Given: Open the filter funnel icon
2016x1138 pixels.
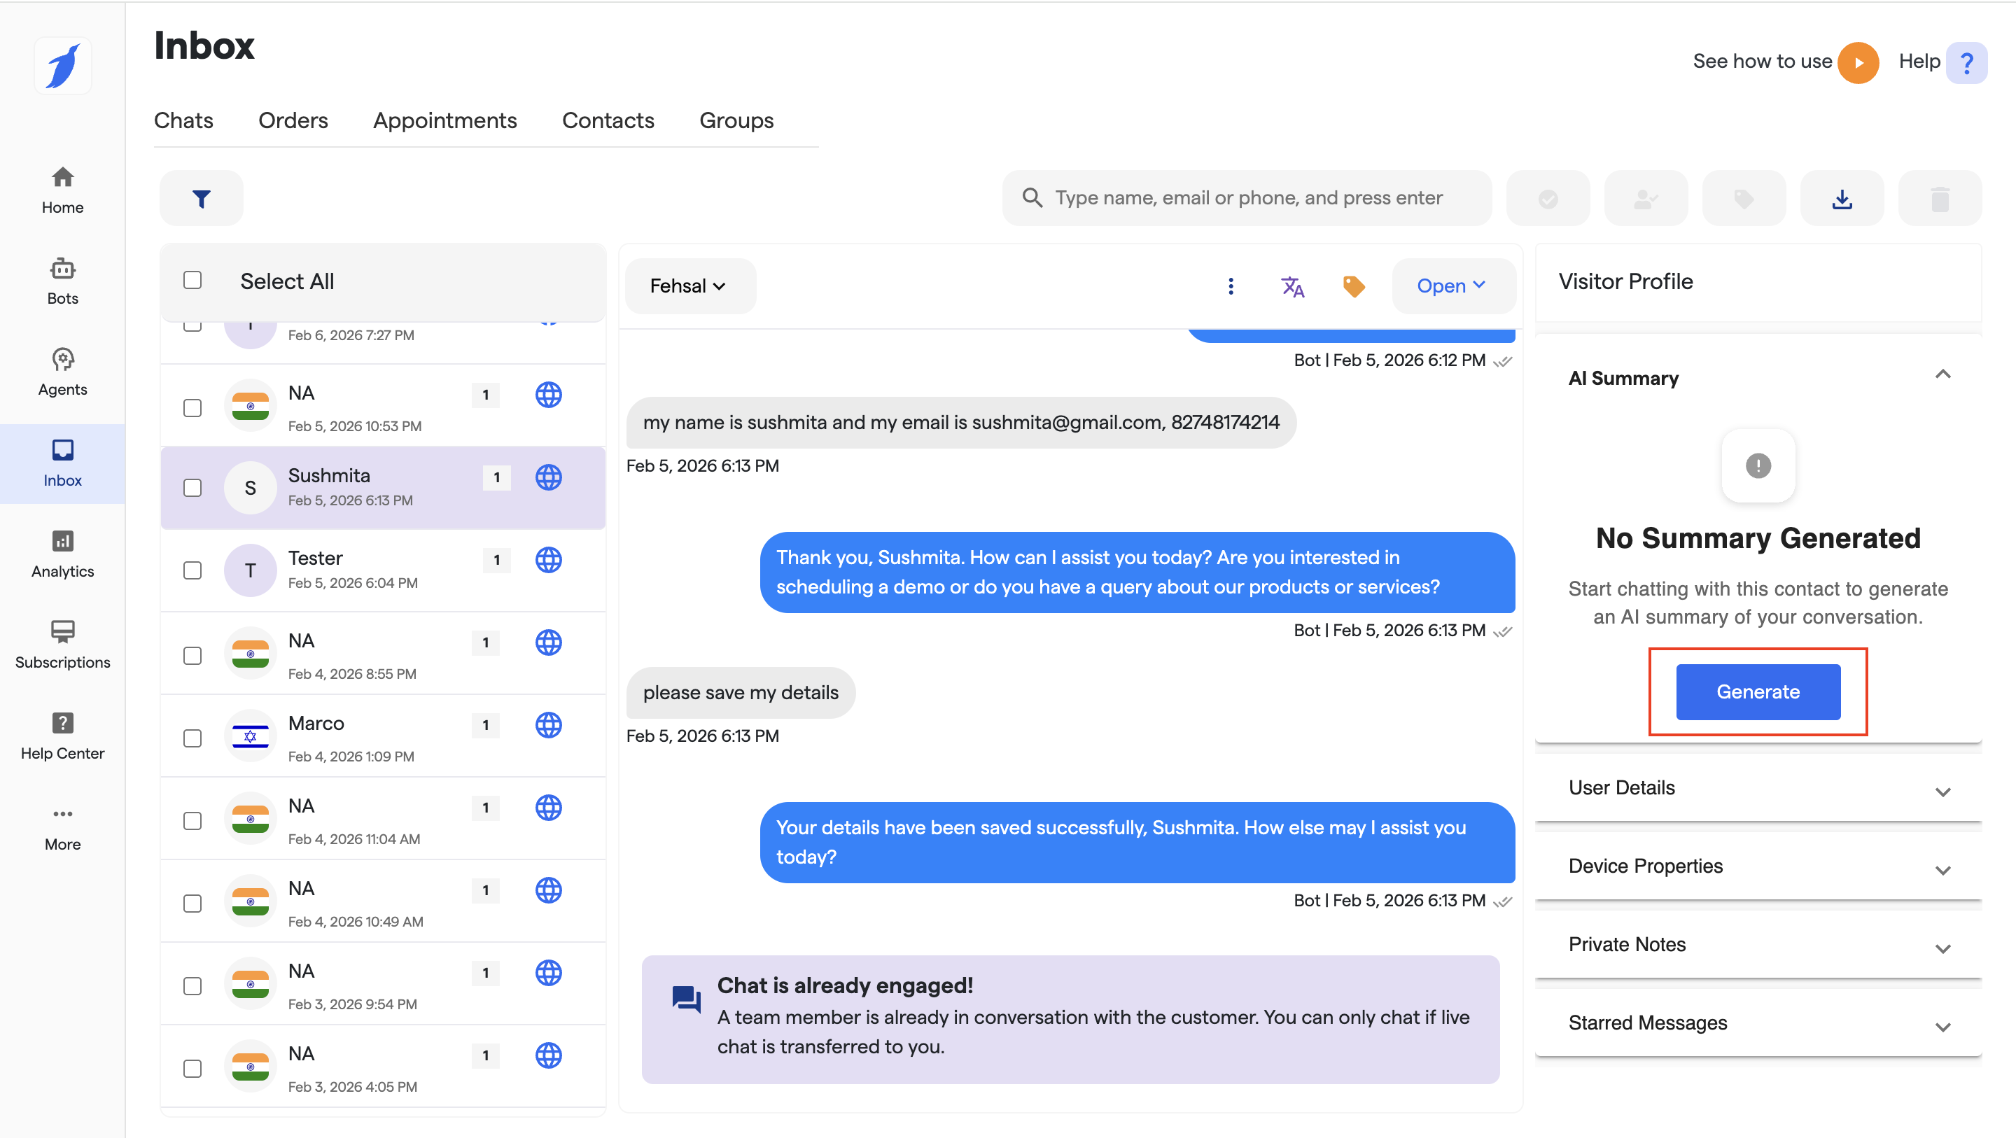Looking at the screenshot, I should tap(201, 199).
